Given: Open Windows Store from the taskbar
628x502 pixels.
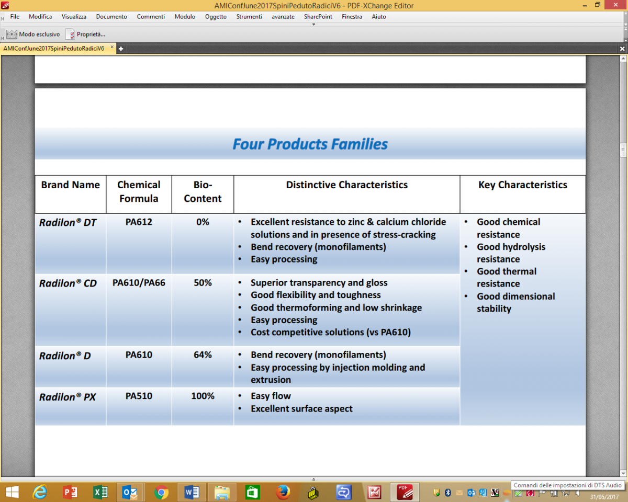Looking at the screenshot, I should (x=253, y=492).
